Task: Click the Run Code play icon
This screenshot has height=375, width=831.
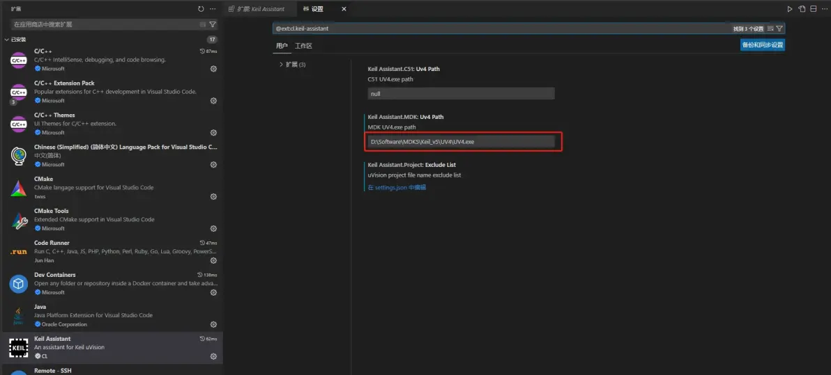Action: [x=790, y=9]
